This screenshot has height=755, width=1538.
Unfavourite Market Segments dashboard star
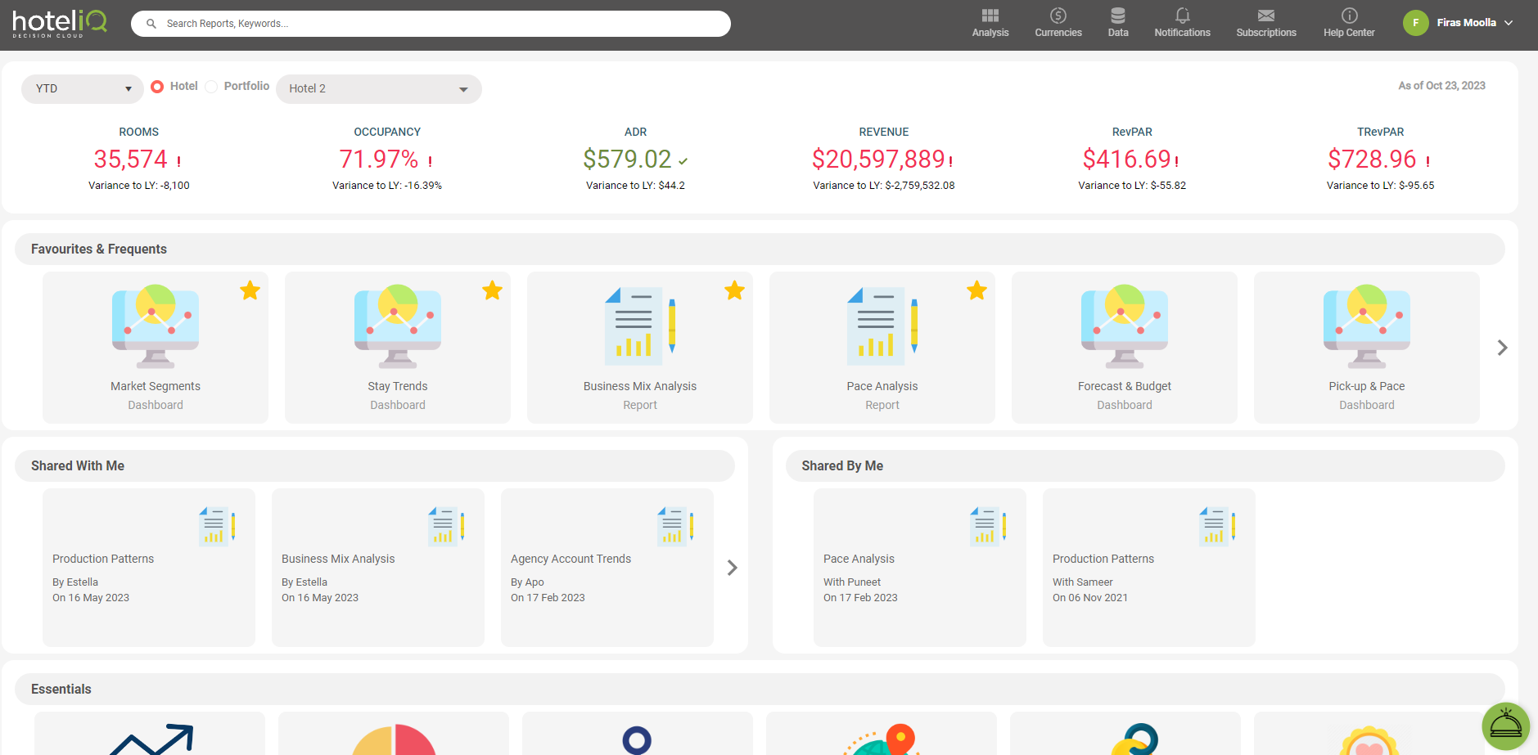(250, 290)
